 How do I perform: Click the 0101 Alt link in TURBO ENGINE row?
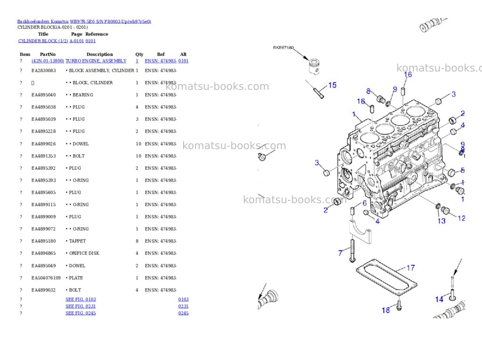[x=183, y=61]
